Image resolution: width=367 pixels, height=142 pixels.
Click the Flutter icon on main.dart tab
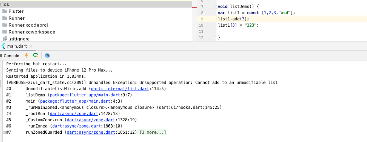(x=3, y=46)
